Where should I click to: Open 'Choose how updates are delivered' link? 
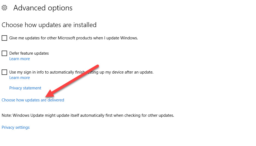pyautogui.click(x=33, y=100)
